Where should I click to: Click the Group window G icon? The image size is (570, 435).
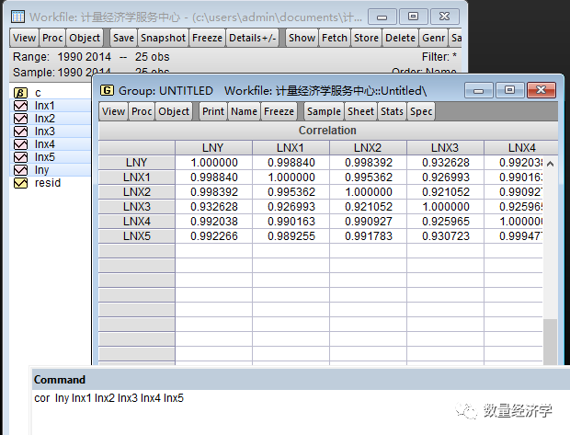107,90
